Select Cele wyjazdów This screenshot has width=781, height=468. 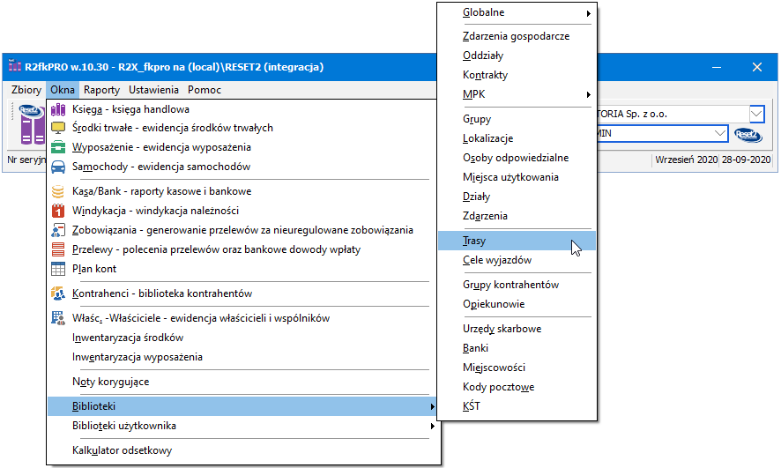click(x=517, y=260)
